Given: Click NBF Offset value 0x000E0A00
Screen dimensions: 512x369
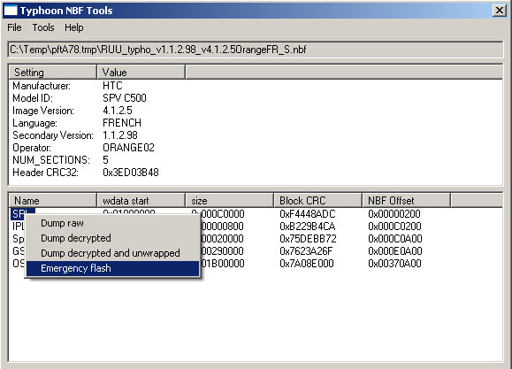Looking at the screenshot, I should (x=394, y=251).
